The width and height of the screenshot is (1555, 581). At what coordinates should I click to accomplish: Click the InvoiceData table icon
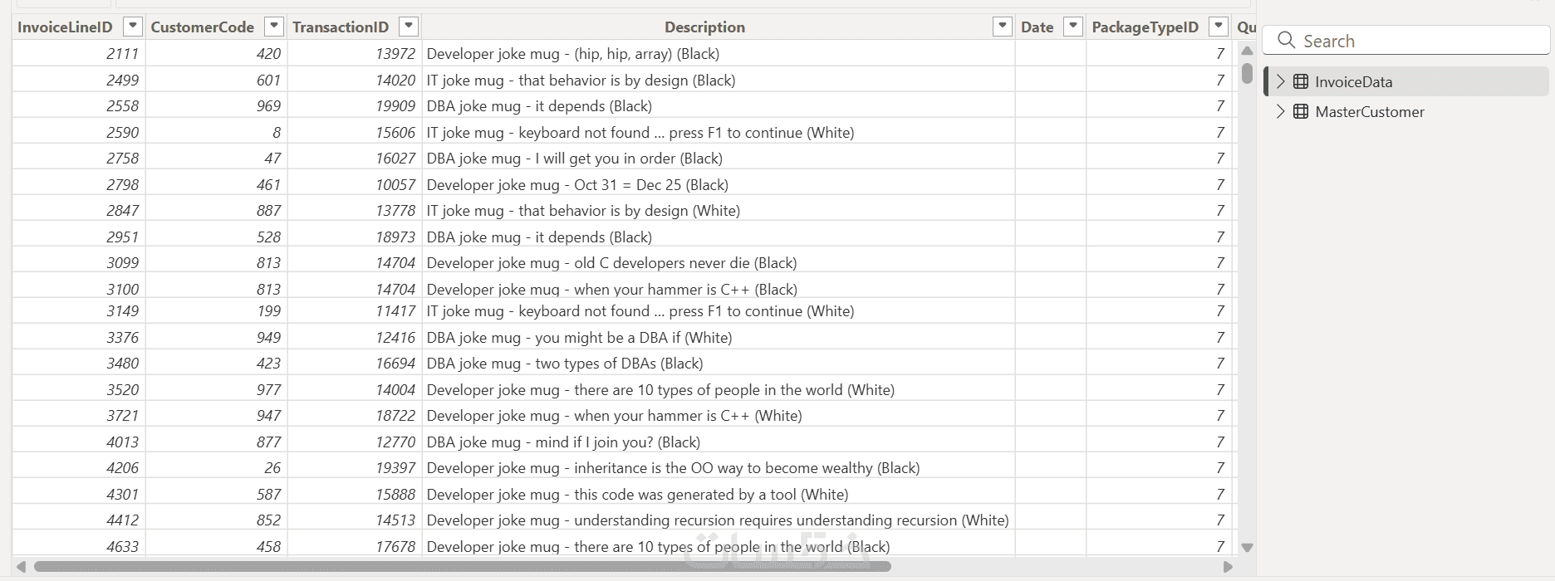[x=1301, y=81]
